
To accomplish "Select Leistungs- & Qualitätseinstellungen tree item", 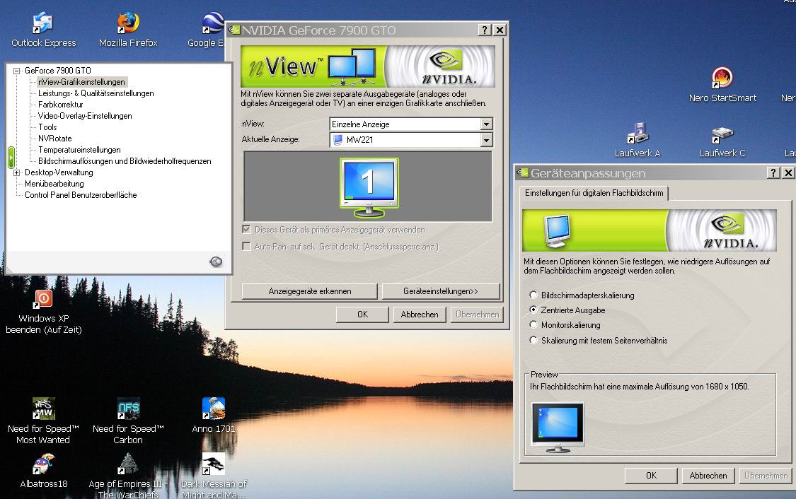I will [96, 93].
